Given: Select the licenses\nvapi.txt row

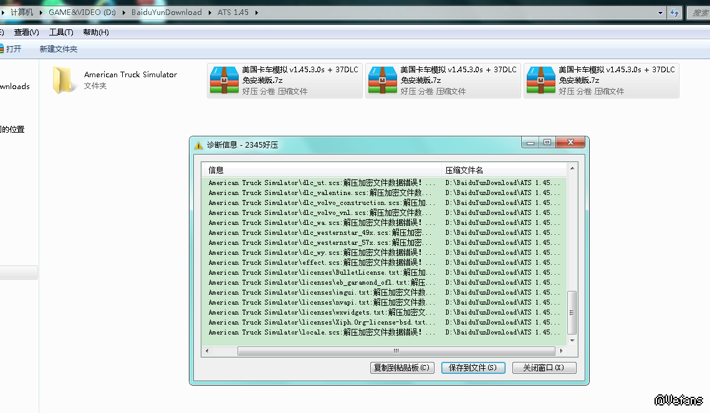Looking at the screenshot, I should (384, 302).
